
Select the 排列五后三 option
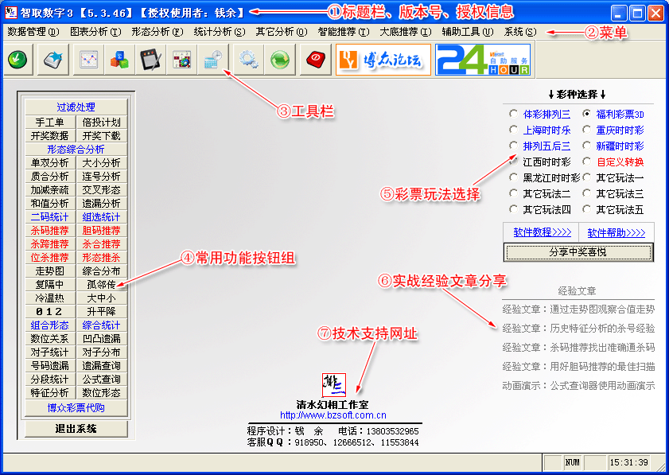[540, 146]
